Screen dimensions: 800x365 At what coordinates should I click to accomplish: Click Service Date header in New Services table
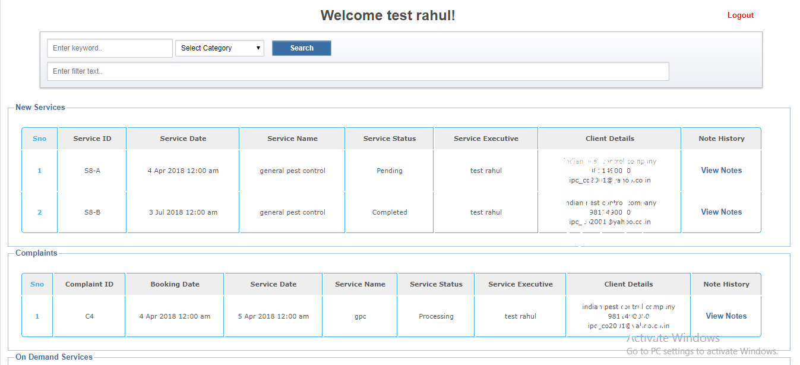tap(183, 139)
